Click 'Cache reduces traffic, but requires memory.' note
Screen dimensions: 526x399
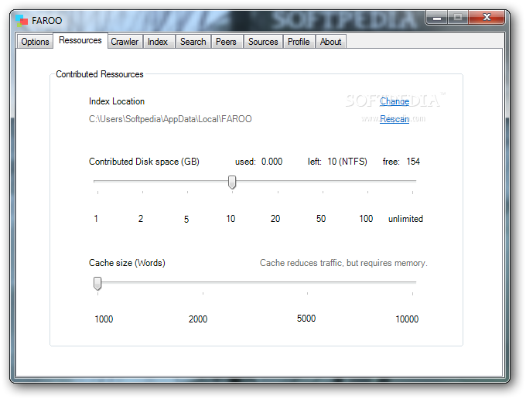click(343, 263)
